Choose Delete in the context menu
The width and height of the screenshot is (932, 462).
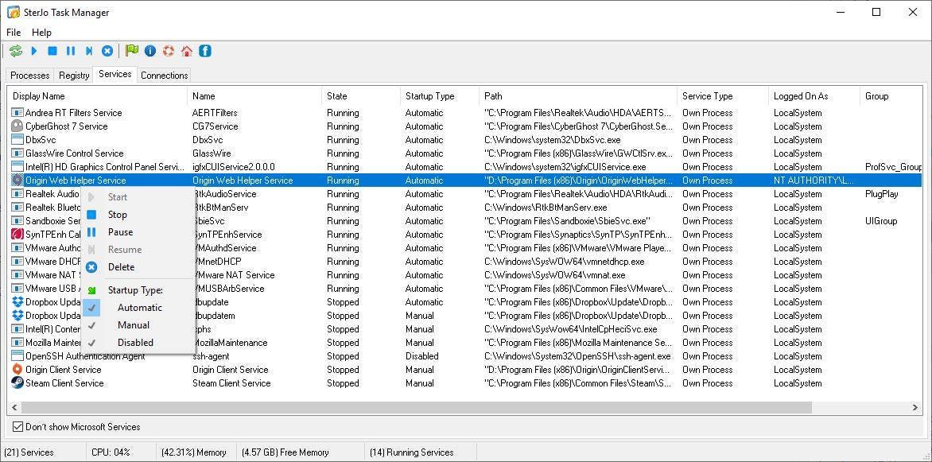click(x=121, y=267)
